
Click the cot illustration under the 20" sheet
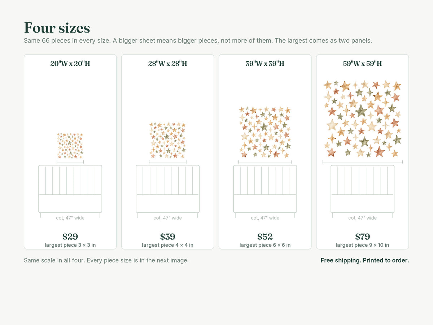click(70, 191)
